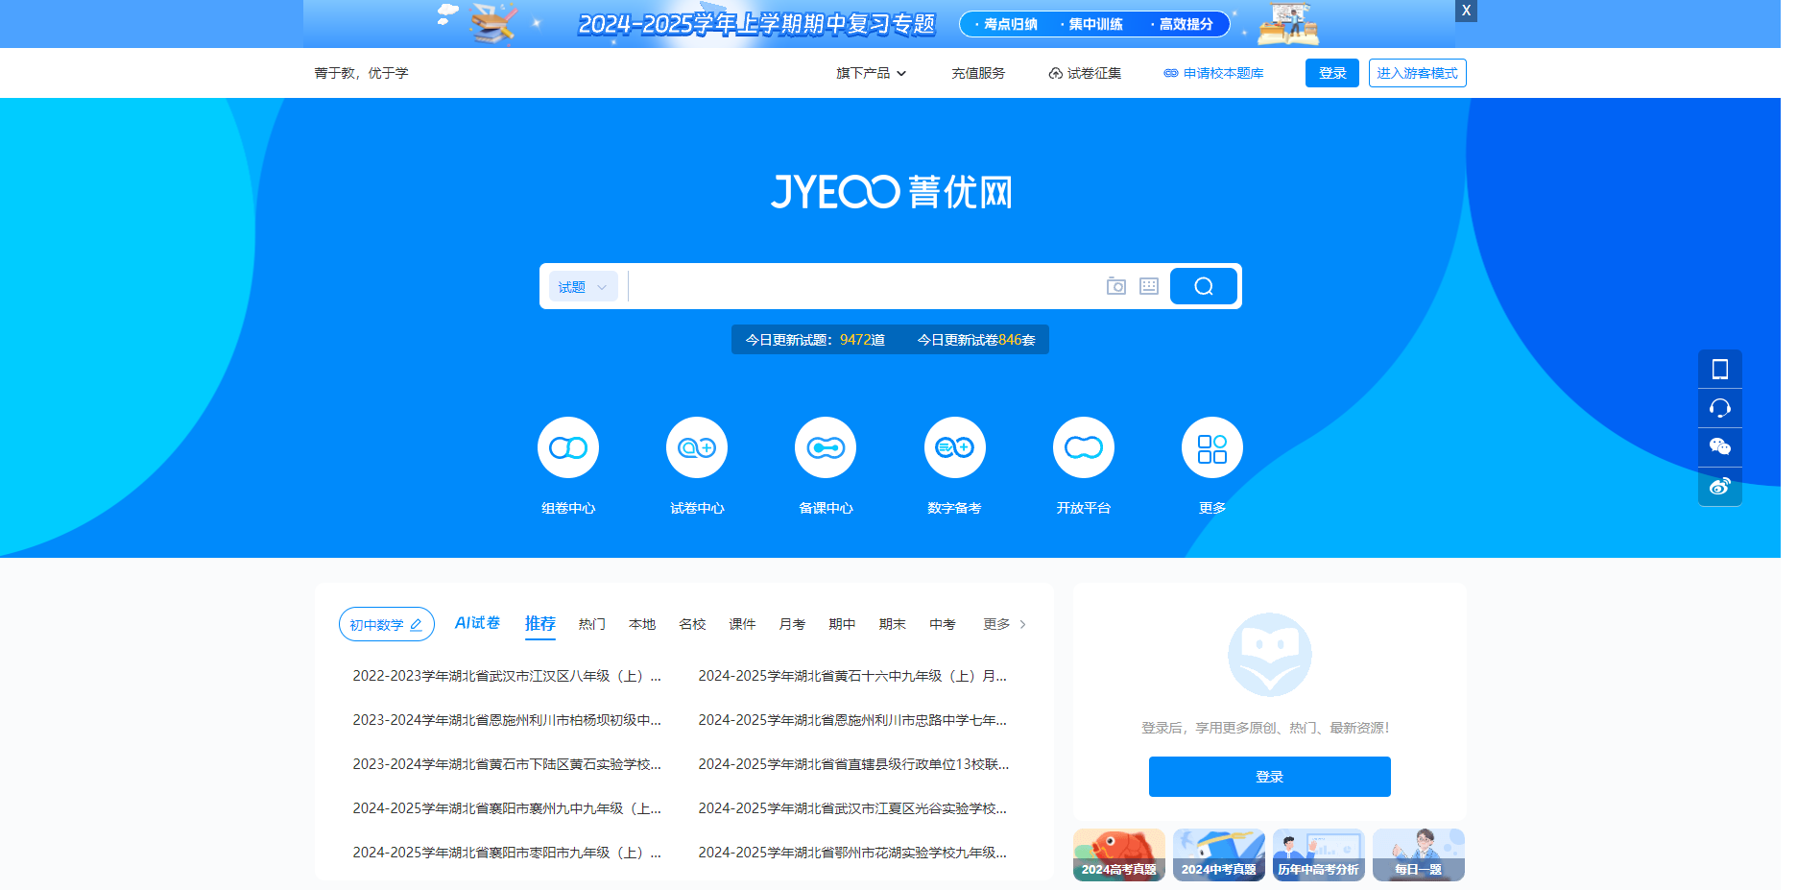This screenshot has width=1797, height=890.
Task: Click the blue 登录 button in header
Action: [1332, 73]
